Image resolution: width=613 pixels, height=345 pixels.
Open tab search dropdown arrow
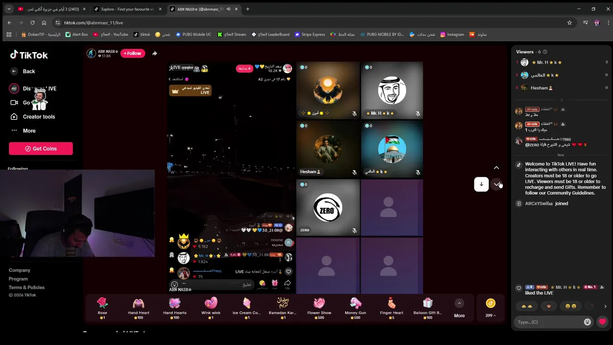coord(9,9)
